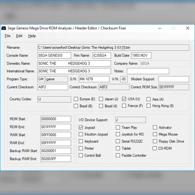Enable the Printer device checkbox

click(x=81, y=148)
